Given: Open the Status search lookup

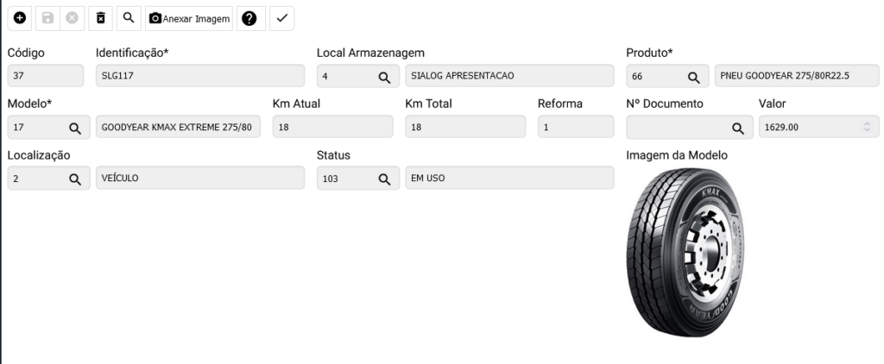Looking at the screenshot, I should [x=384, y=179].
